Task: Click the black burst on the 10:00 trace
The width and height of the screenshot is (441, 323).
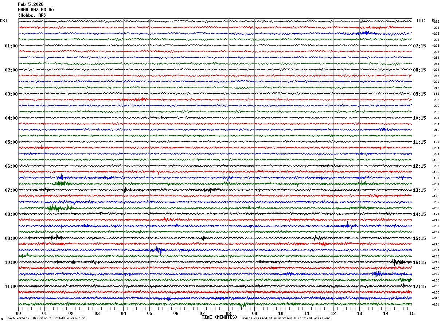Action: 397,262
